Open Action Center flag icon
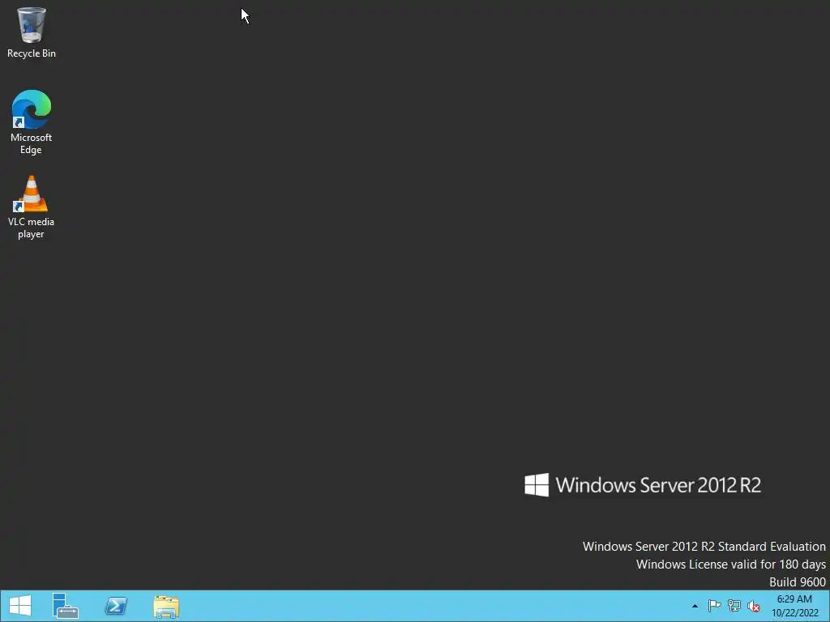This screenshot has width=830, height=622. [714, 606]
